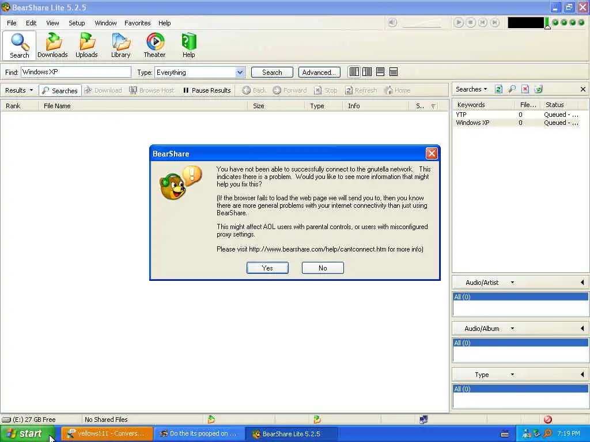Screen dimensions: 590x442
Task: Click the red blocked status bar icon
Action: [548, 419]
